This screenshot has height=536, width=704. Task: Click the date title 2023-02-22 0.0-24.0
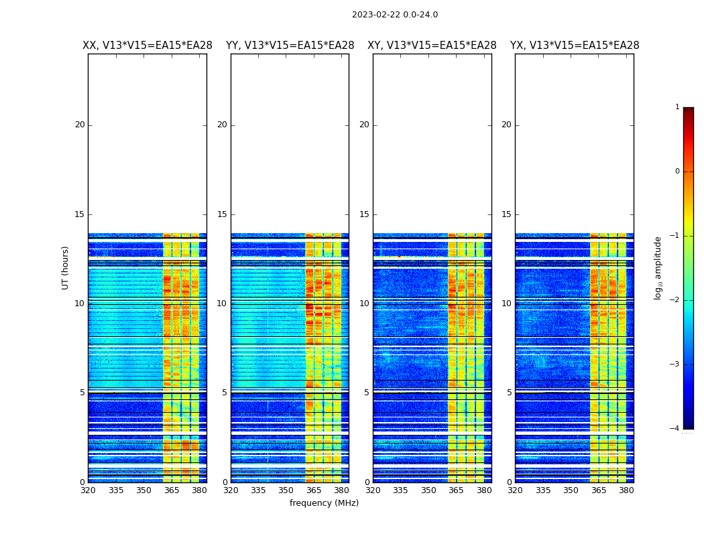pyautogui.click(x=394, y=15)
